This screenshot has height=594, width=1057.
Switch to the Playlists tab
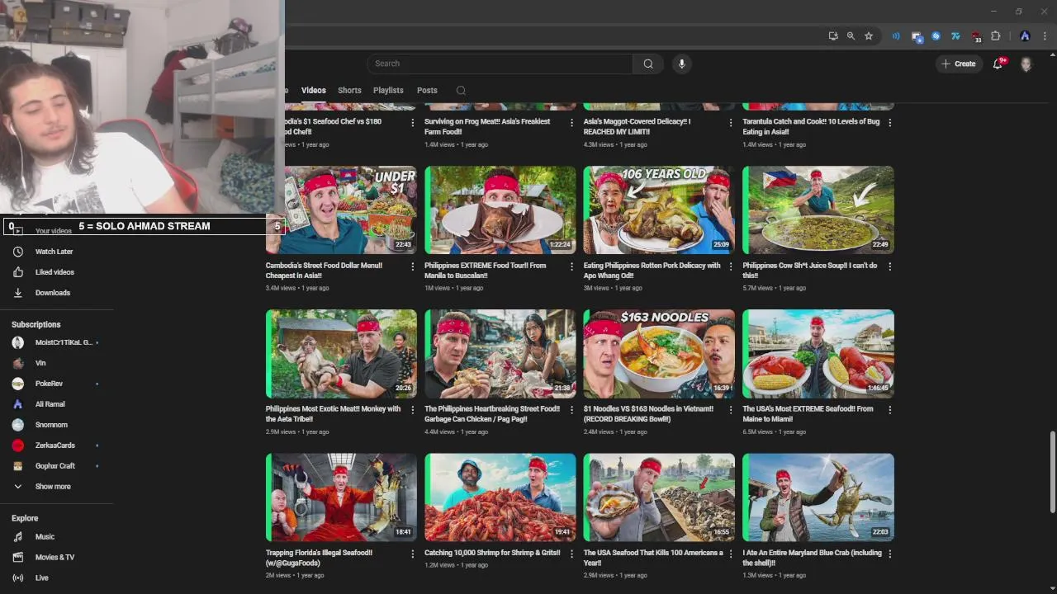pyautogui.click(x=388, y=90)
